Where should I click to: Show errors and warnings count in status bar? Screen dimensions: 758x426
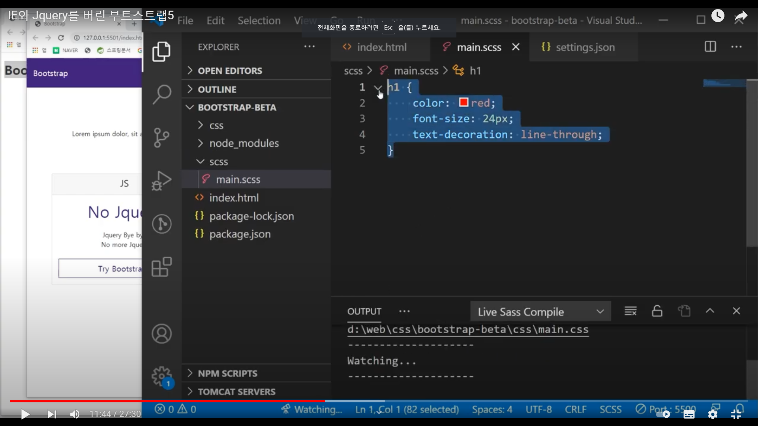point(175,409)
